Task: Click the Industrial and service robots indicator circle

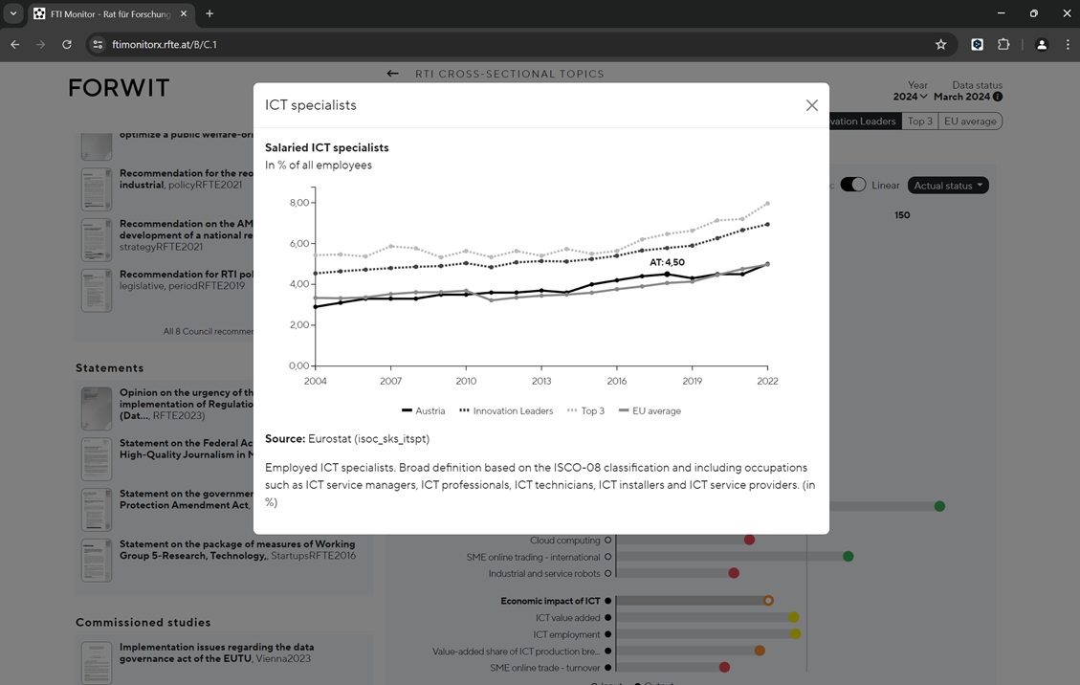Action: pyautogui.click(x=607, y=573)
